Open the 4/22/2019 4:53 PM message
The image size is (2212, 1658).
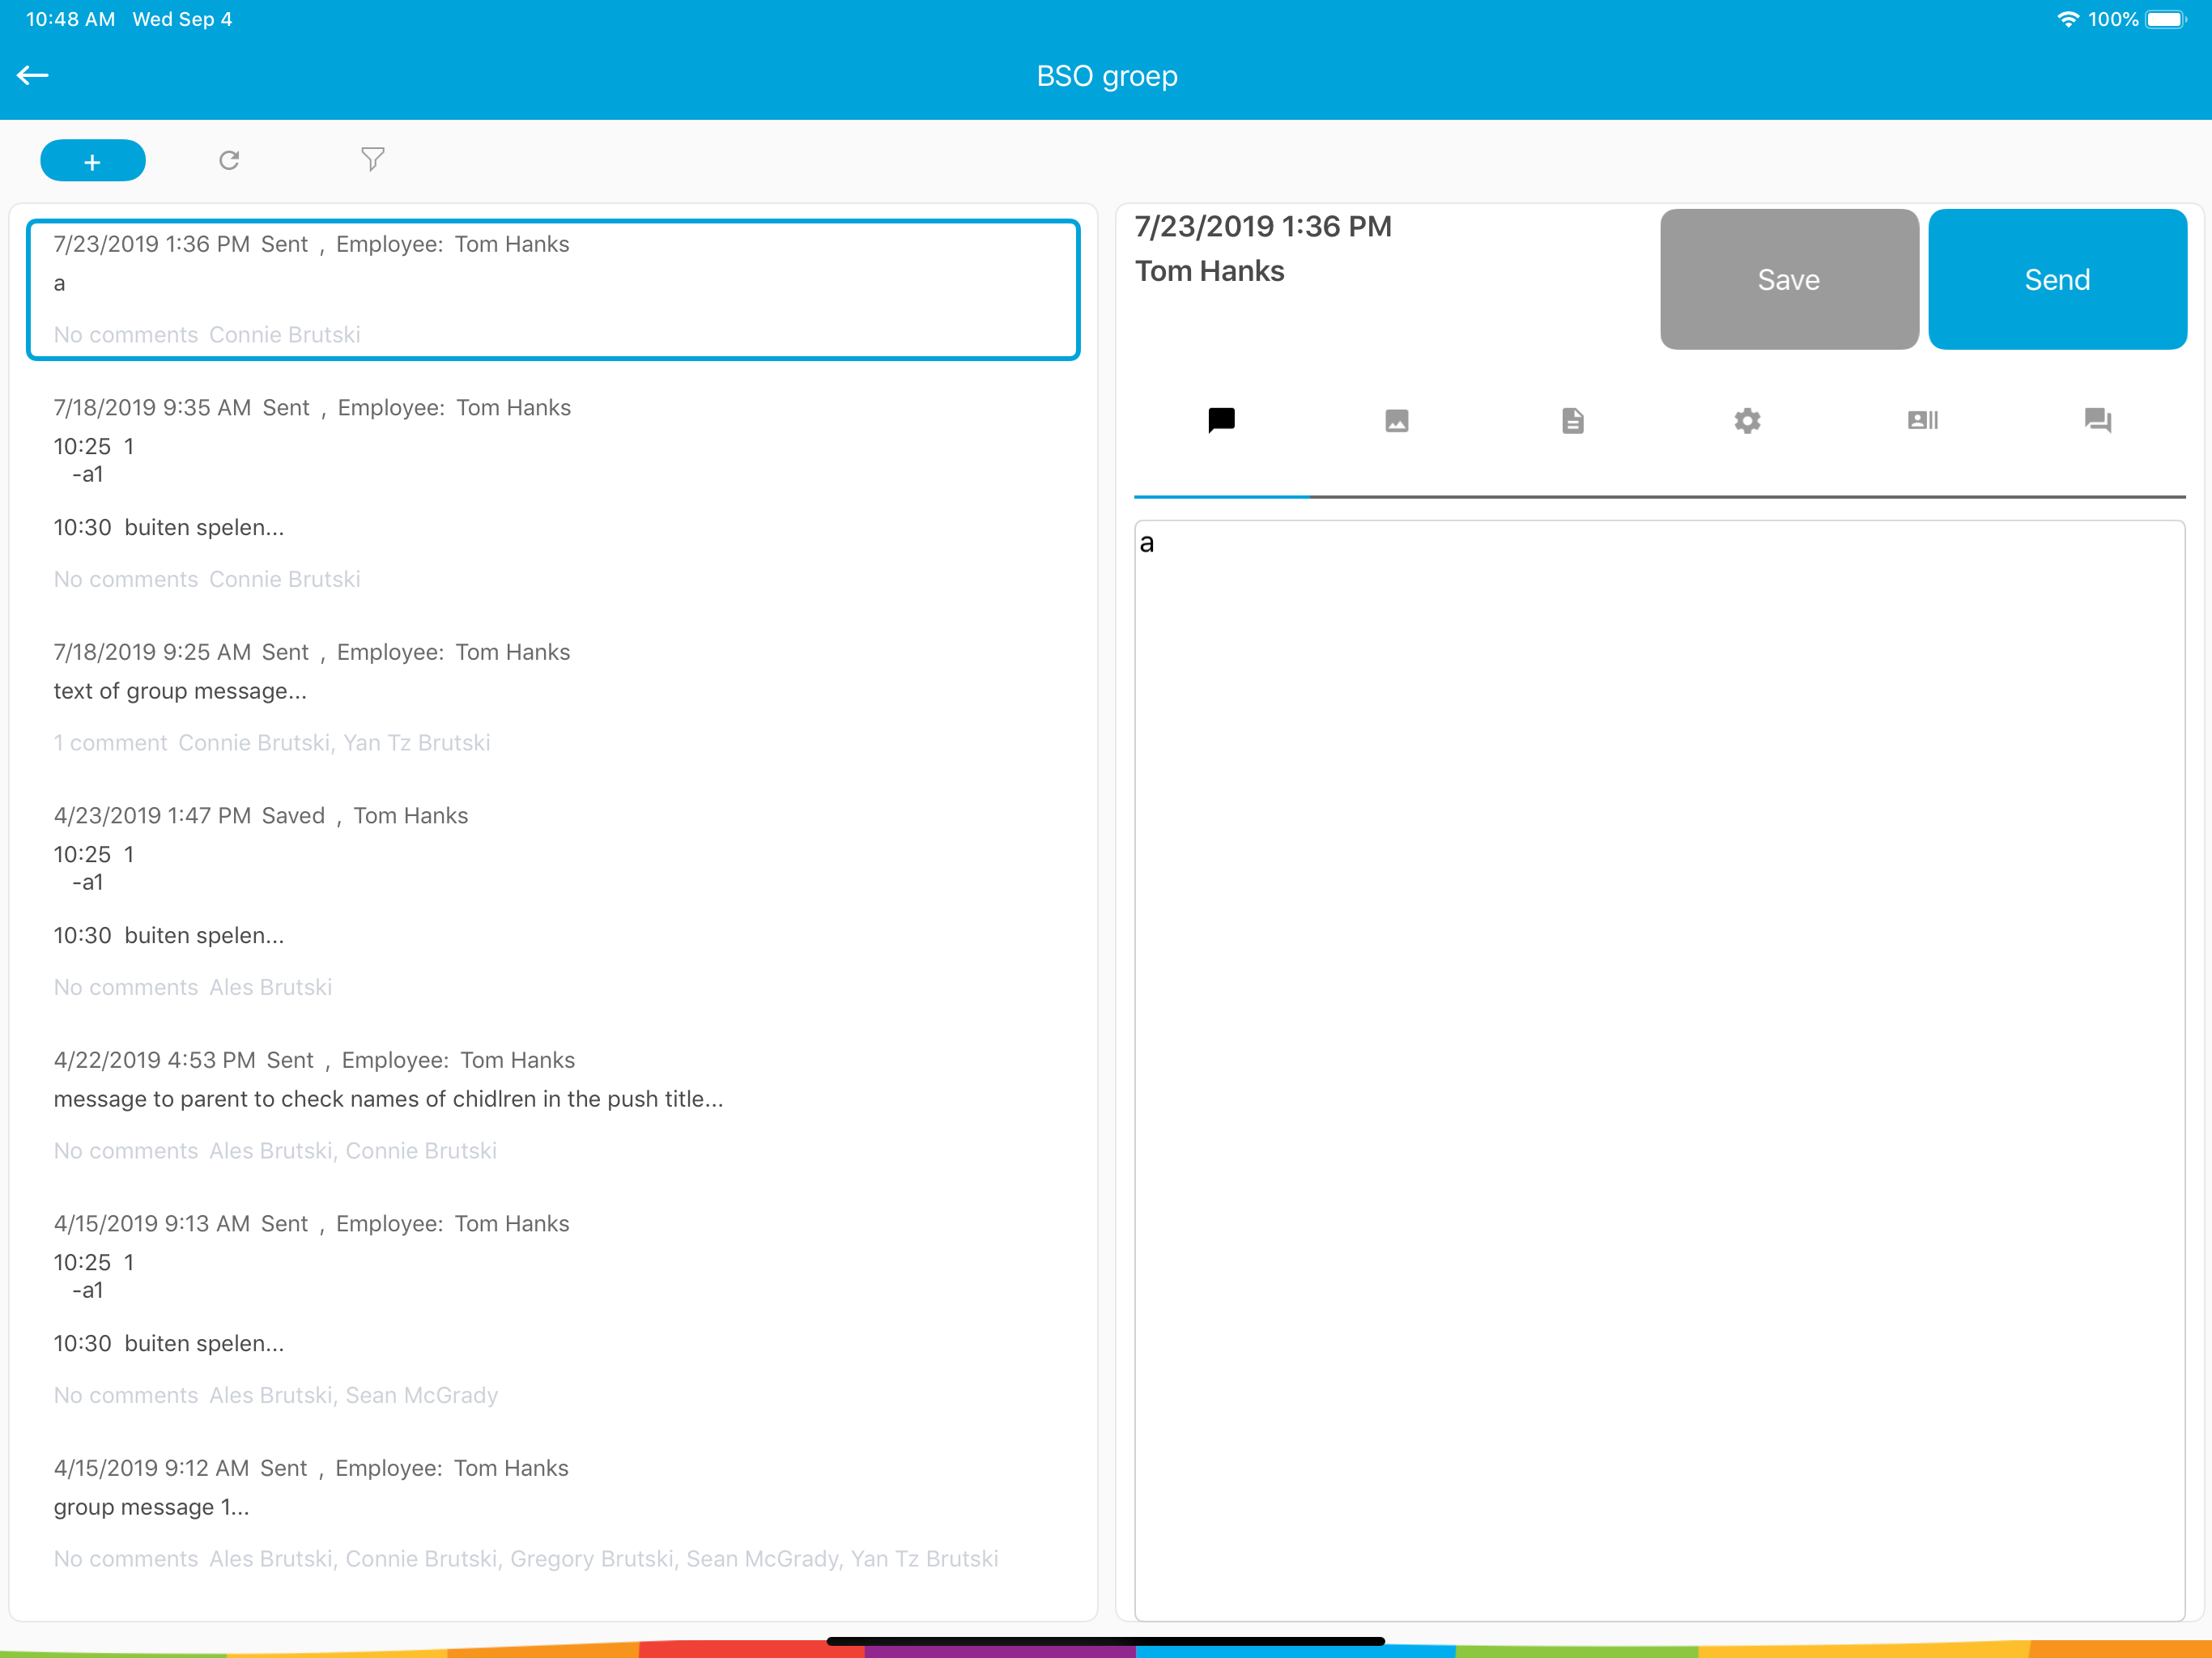(553, 1105)
